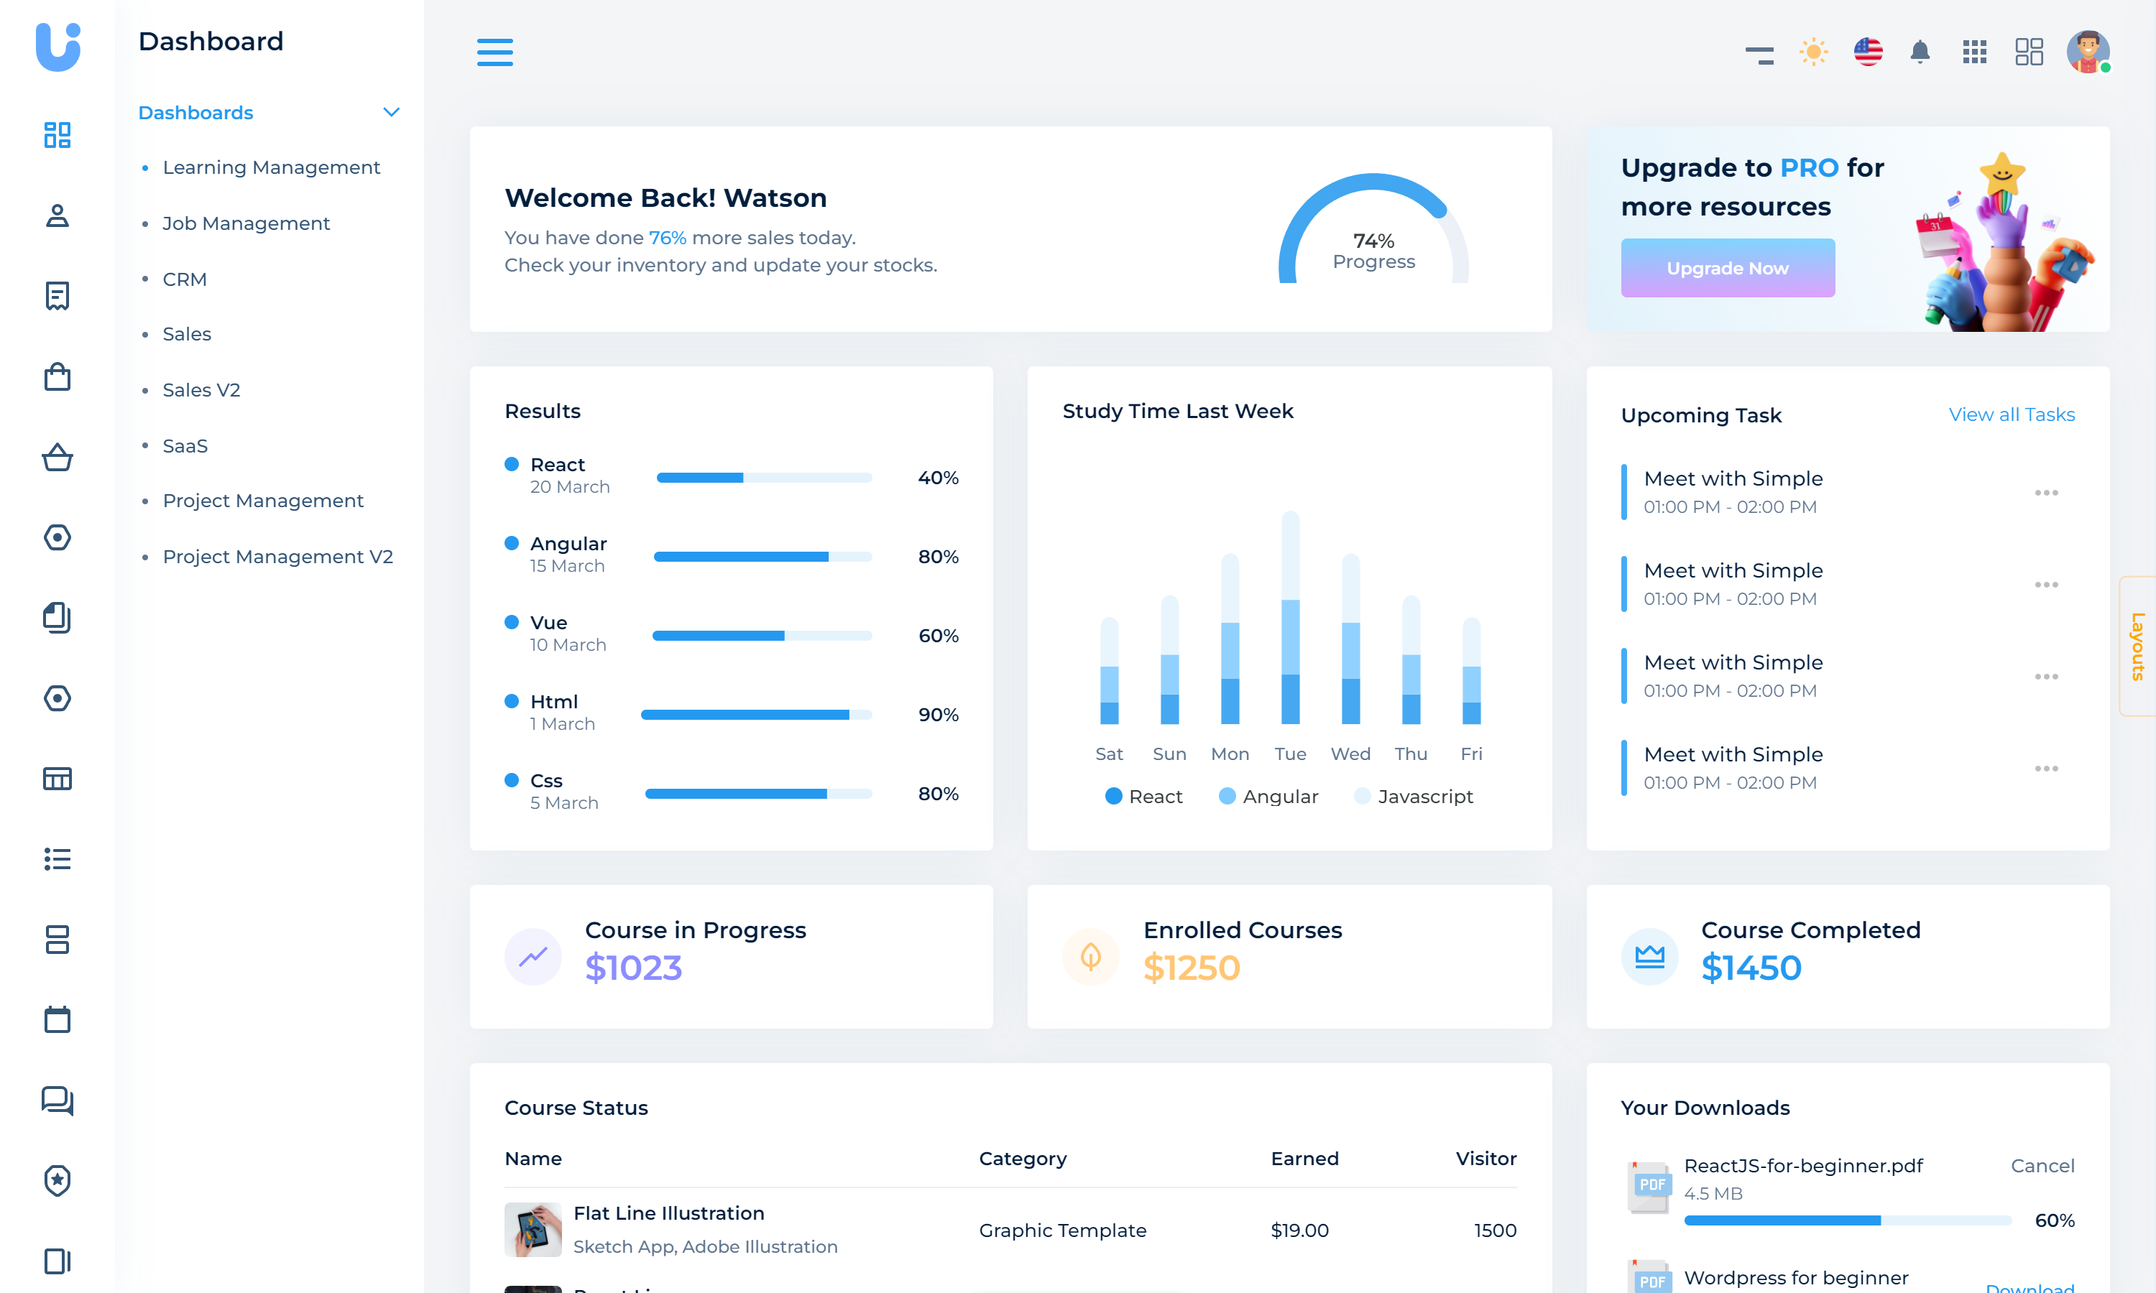Toggle React legend in study chart
This screenshot has width=2156, height=1293.
tap(1143, 797)
